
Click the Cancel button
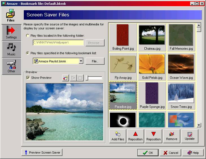pos(170,153)
